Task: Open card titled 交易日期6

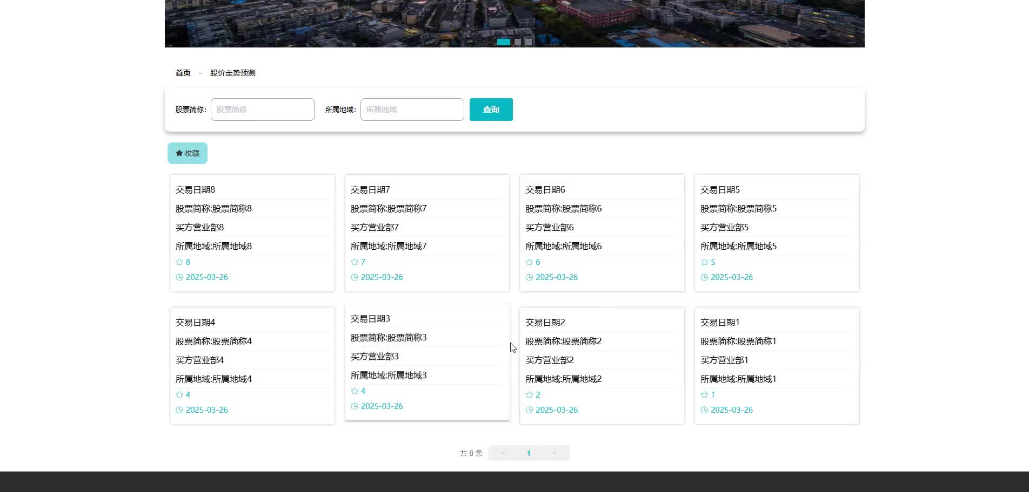Action: 602,233
